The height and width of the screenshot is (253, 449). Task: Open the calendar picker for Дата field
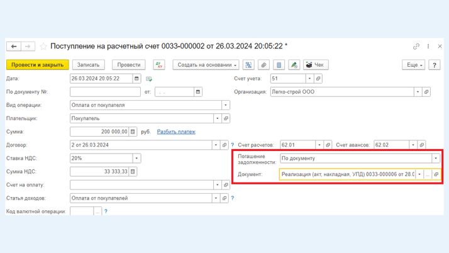tap(136, 79)
